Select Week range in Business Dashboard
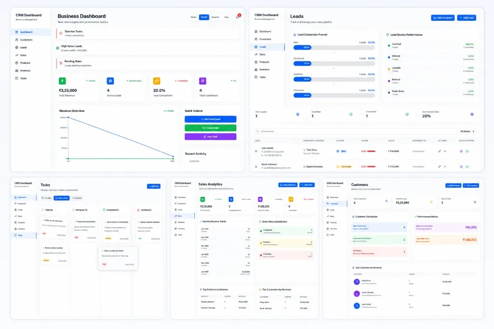Screen dimensions: 494x329 193,17
